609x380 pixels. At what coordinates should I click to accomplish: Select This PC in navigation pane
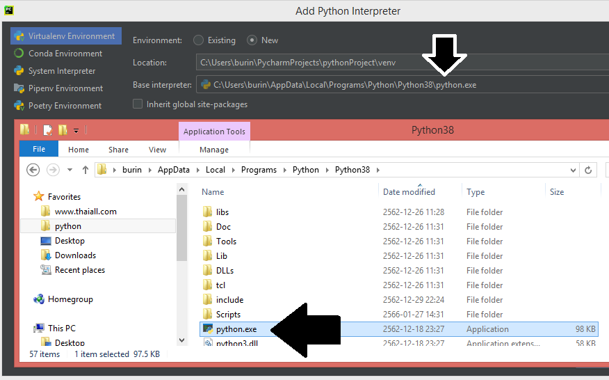tap(55, 328)
